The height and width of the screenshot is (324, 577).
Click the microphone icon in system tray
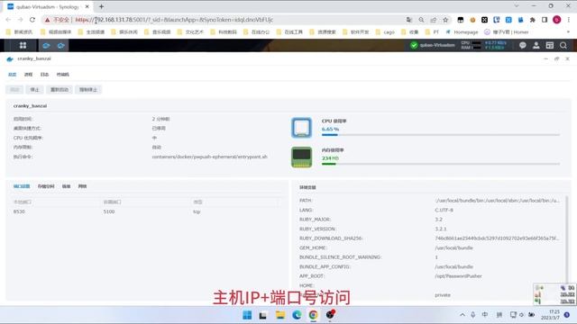pyautogui.click(x=473, y=315)
